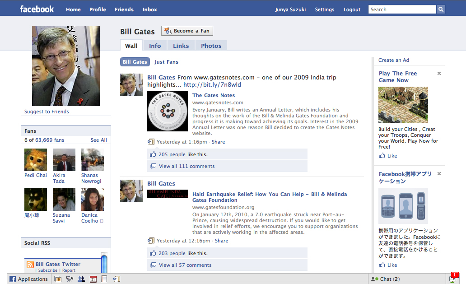This screenshot has width=466, height=284.
Task: Click Like thumb icon under game ad
Action: point(382,156)
